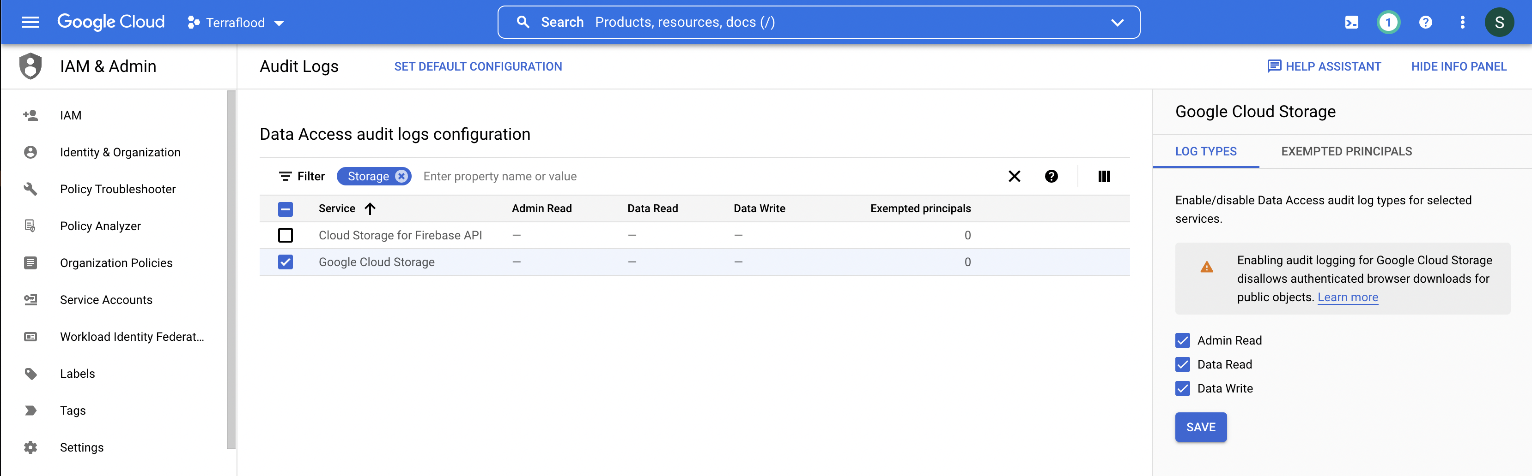
Task: Open the three-dot settings and utilities menu
Action: click(x=1462, y=23)
